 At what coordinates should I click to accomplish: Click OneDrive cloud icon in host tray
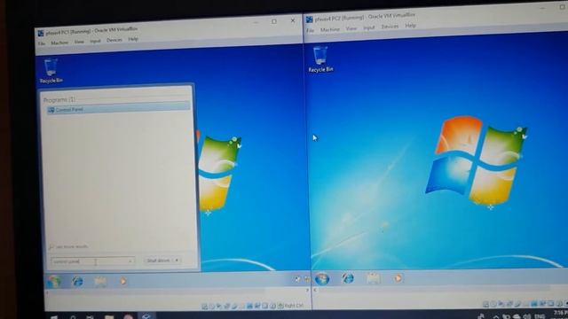coord(517,317)
